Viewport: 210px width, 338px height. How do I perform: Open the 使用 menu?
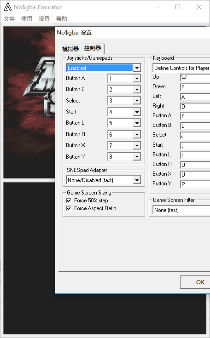pos(27,19)
